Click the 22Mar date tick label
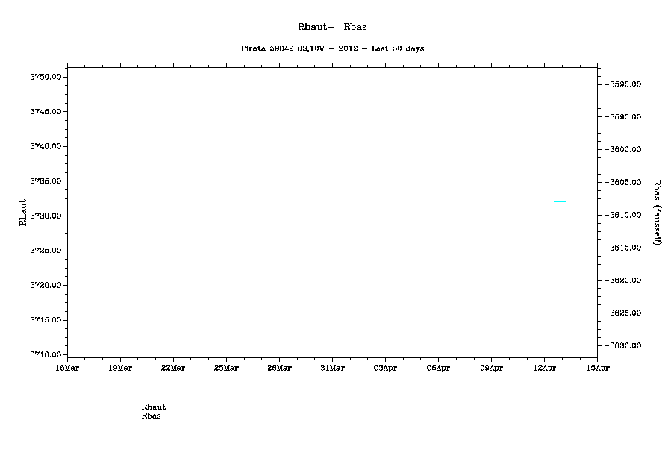Image resolution: width=665 pixels, height=470 pixels. [x=173, y=368]
